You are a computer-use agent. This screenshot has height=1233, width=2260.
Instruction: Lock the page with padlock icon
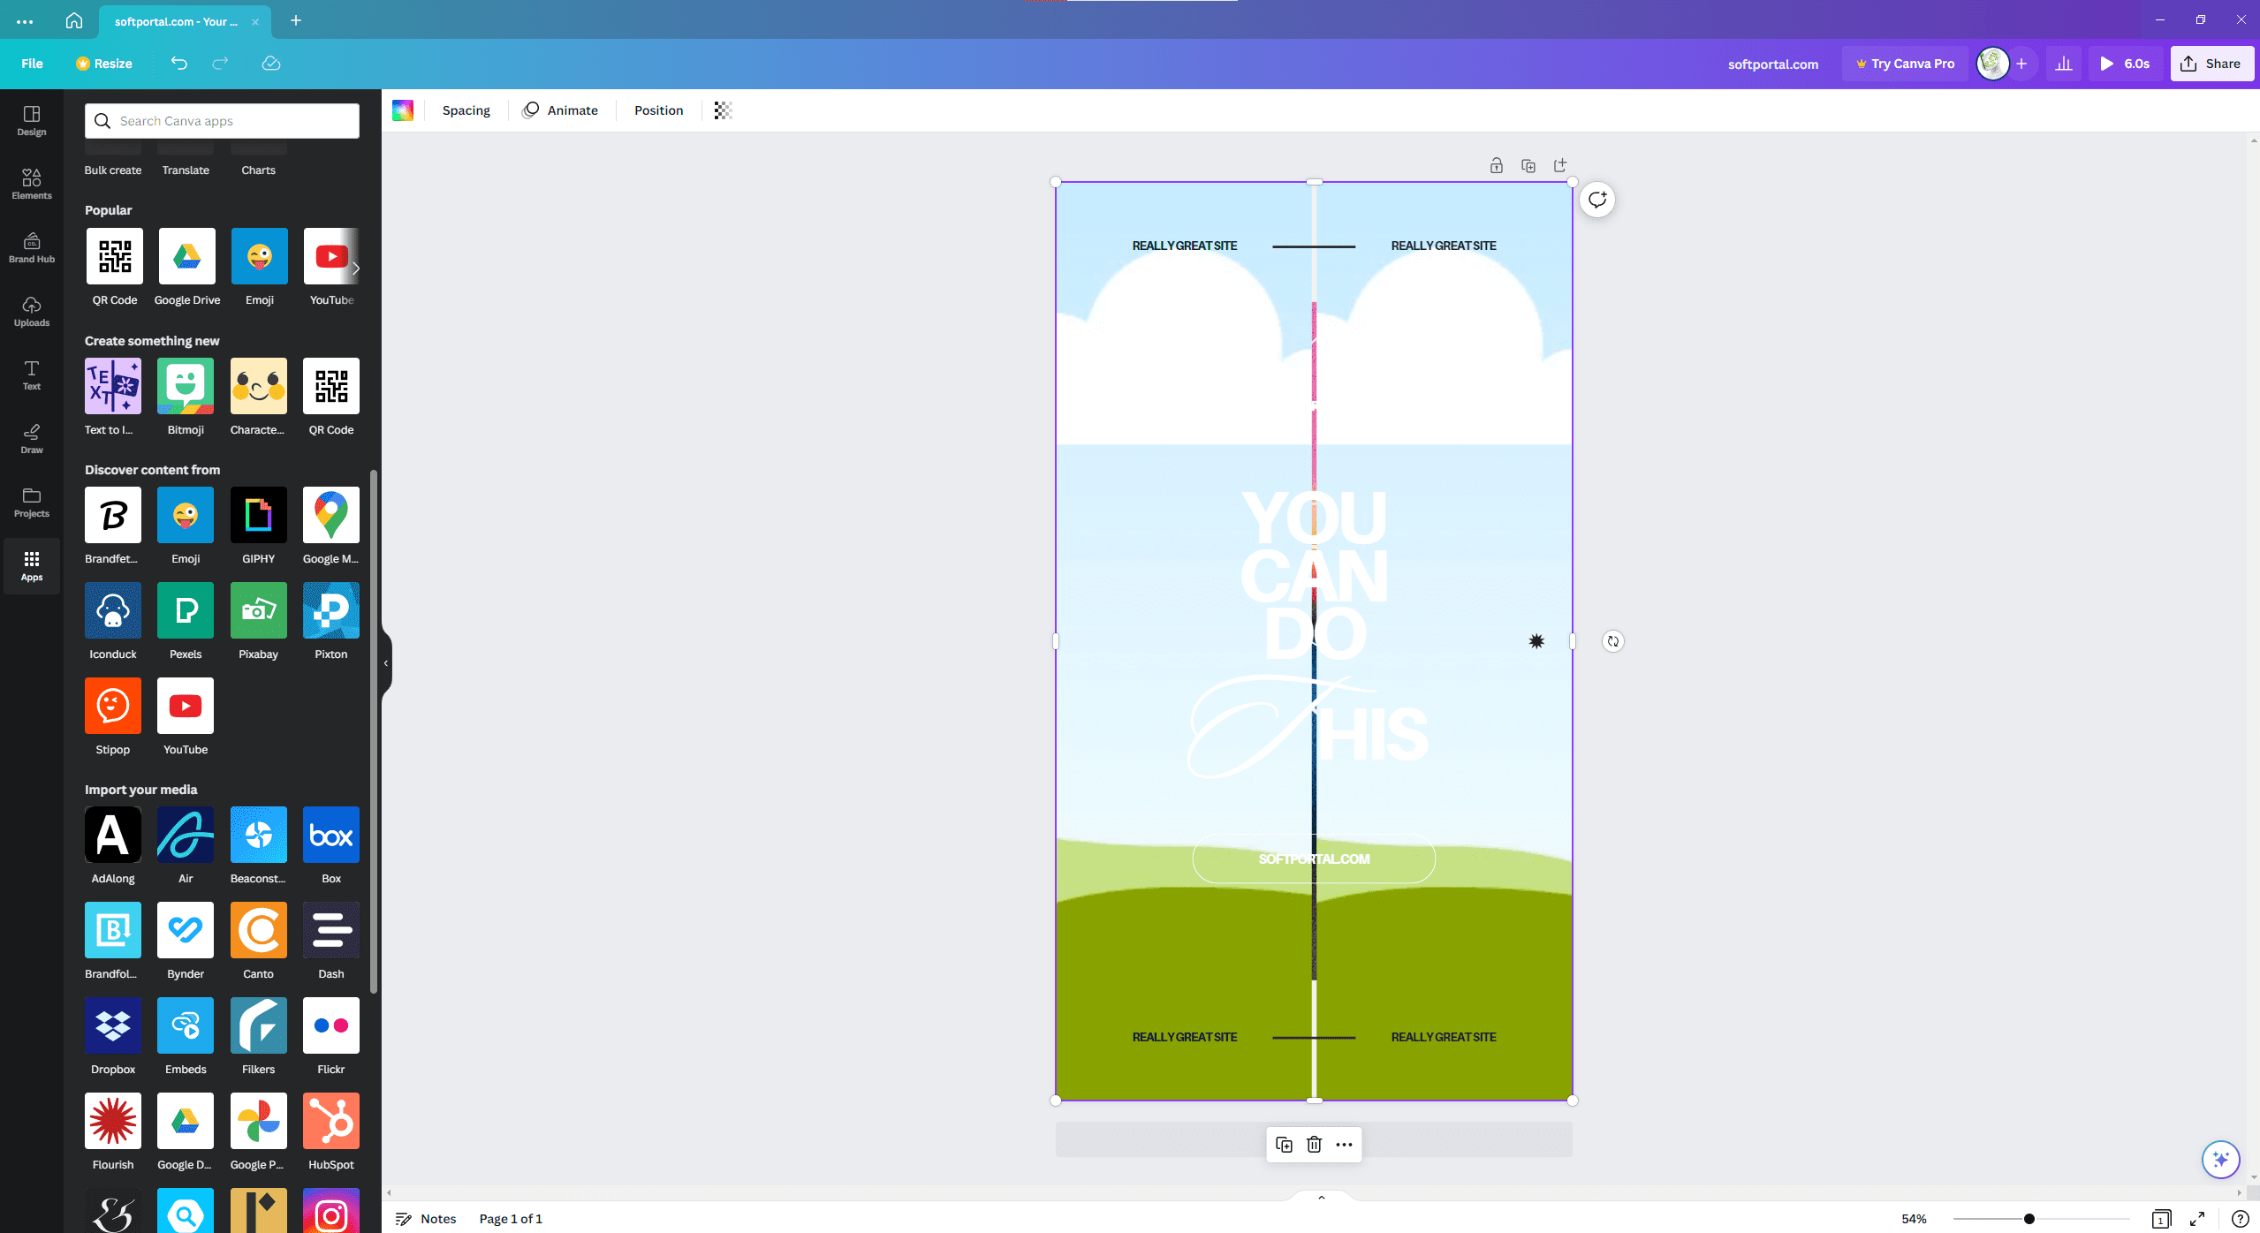coord(1496,165)
